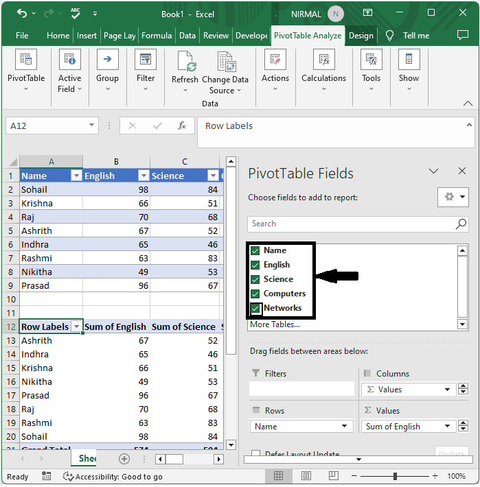The image size is (480, 487).
Task: Click Change Data Source icon
Action: (227, 62)
